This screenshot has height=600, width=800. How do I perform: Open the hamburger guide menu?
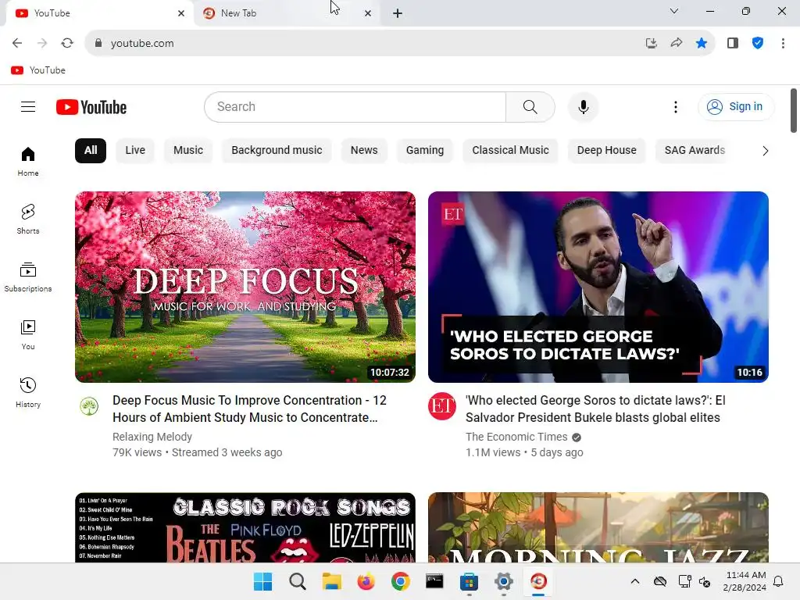(x=28, y=106)
